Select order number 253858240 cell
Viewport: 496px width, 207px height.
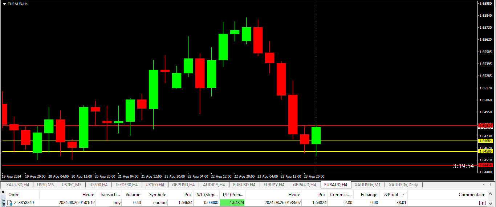pyautogui.click(x=24, y=203)
